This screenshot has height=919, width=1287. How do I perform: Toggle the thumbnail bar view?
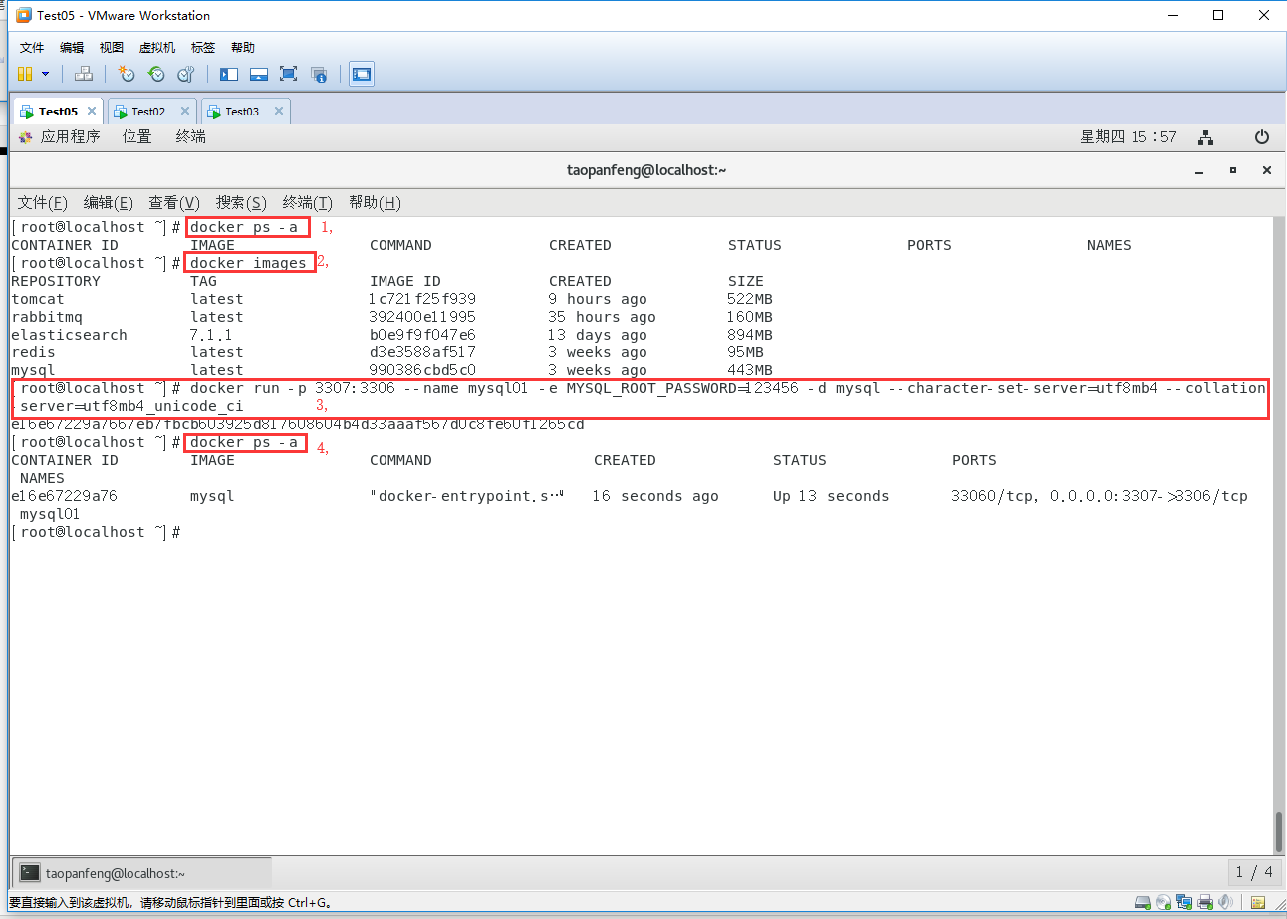[259, 74]
